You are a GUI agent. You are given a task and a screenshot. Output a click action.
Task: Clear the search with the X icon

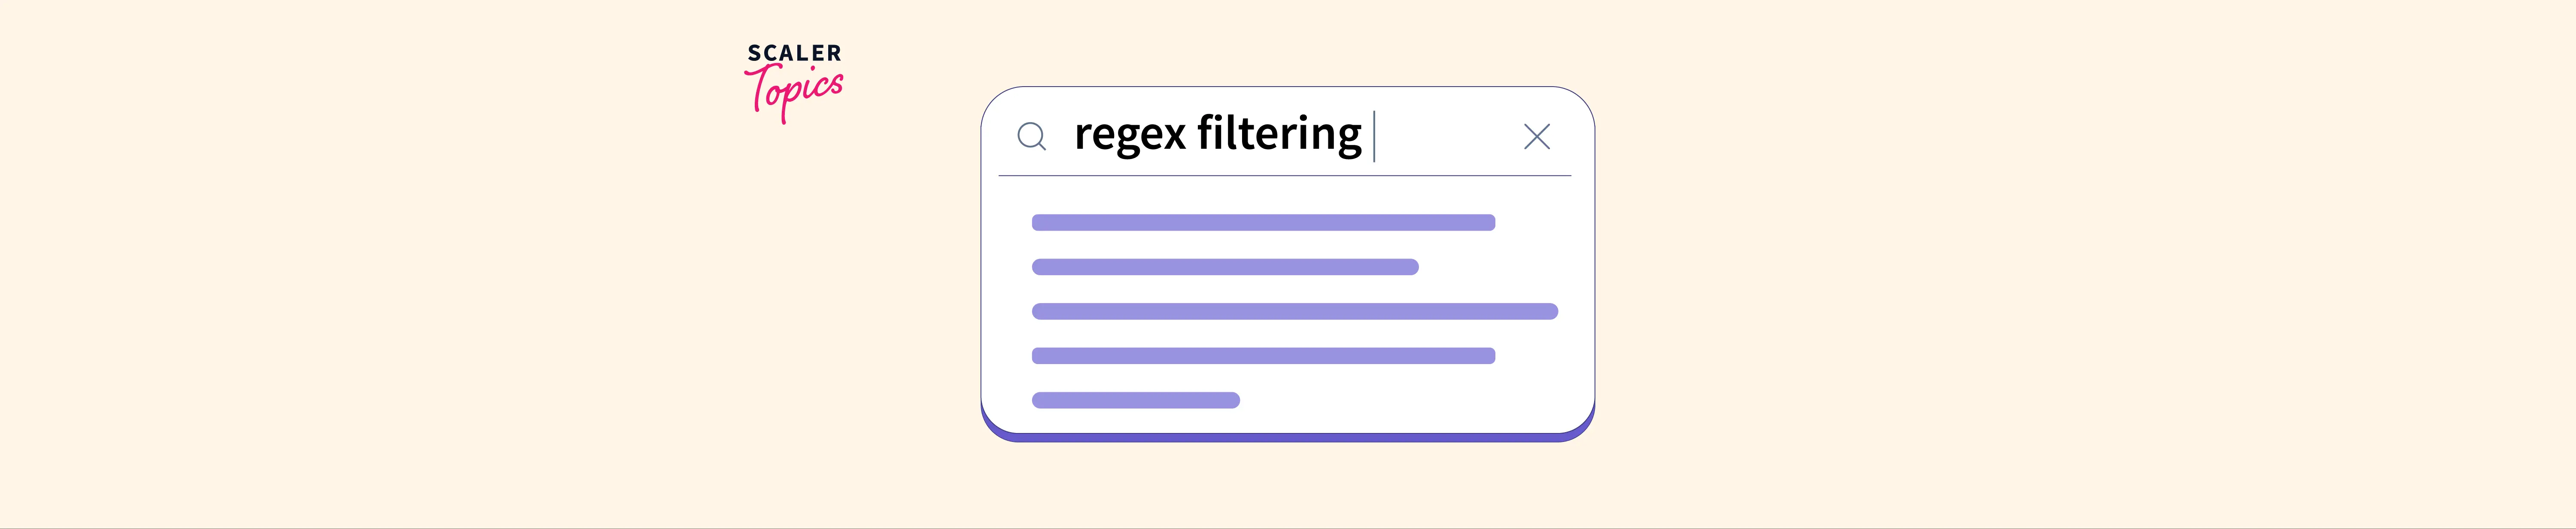click(x=1536, y=137)
